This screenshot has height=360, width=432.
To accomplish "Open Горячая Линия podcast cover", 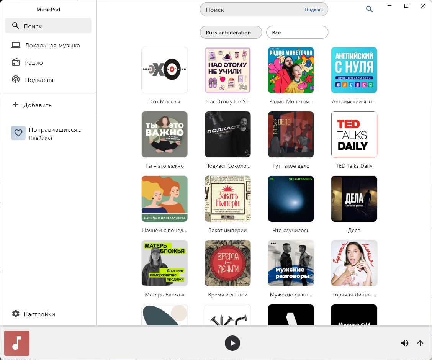I will 354,263.
